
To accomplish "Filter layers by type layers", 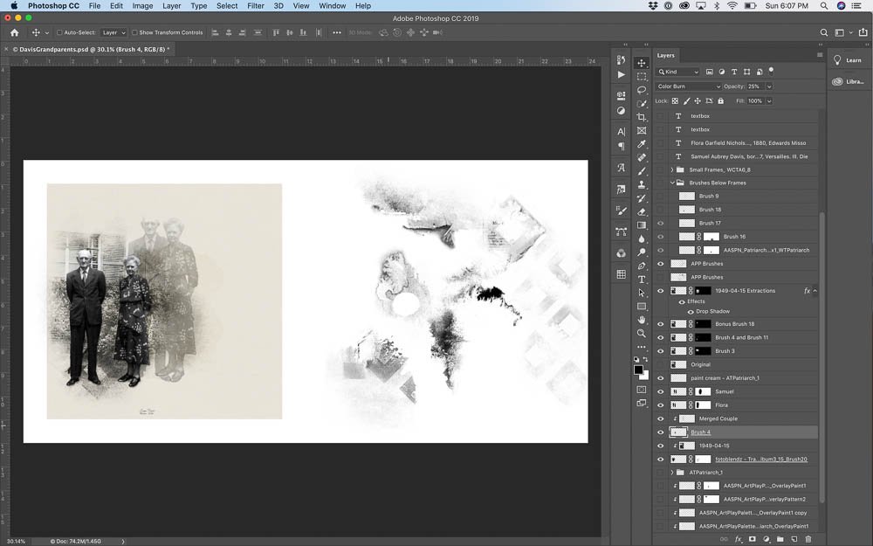I will [734, 72].
